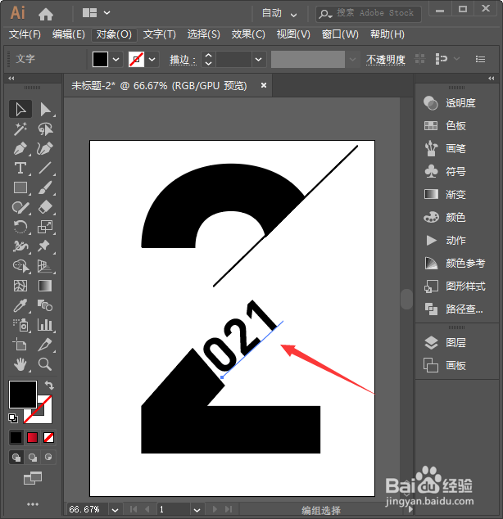Click the black Fill swatch in toolbar

pos(23,395)
